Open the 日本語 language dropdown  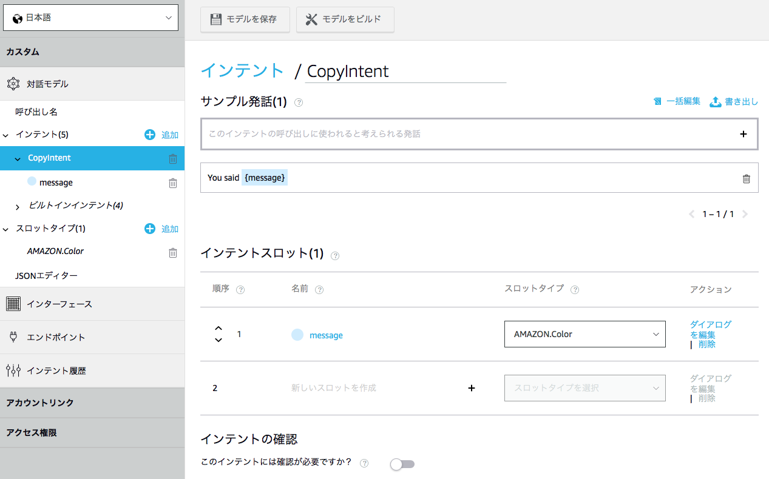click(x=91, y=18)
